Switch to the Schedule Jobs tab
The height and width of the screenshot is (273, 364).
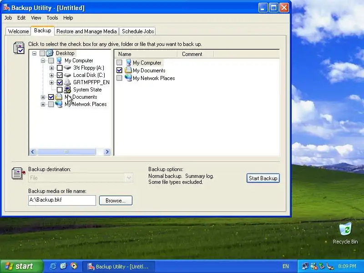(138, 31)
